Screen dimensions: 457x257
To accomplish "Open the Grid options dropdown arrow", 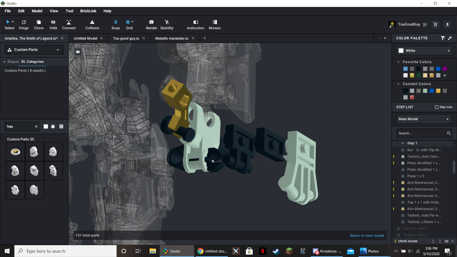I will coord(132,22).
